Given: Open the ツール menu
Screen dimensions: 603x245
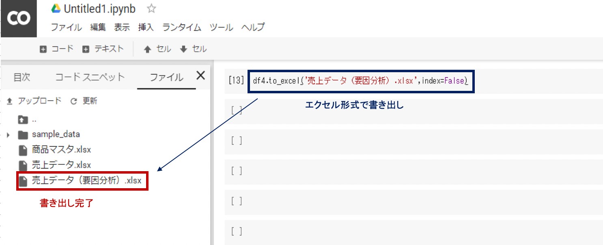Looking at the screenshot, I should [x=222, y=27].
